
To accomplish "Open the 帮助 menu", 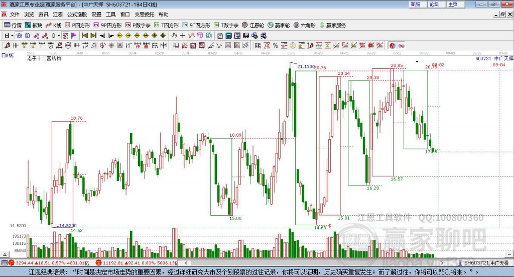I will pyautogui.click(x=163, y=15).
